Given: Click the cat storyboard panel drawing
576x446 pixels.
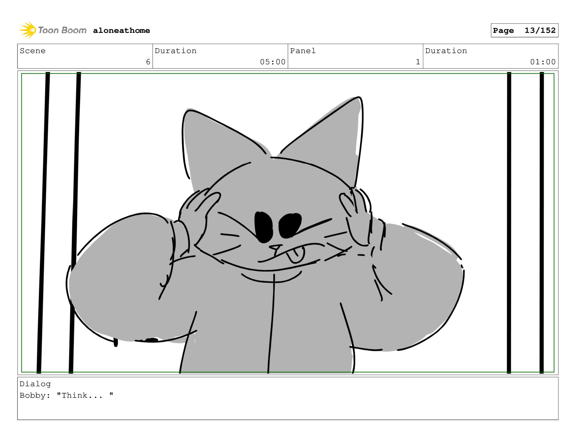Looking at the screenshot, I should click(x=288, y=223).
